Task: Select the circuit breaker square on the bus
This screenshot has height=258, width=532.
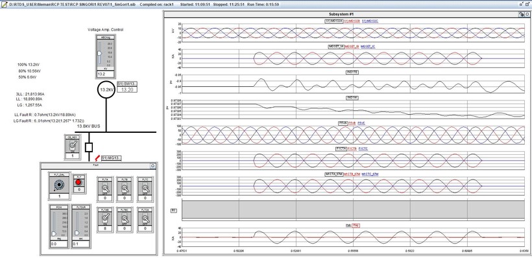Action: [89, 147]
